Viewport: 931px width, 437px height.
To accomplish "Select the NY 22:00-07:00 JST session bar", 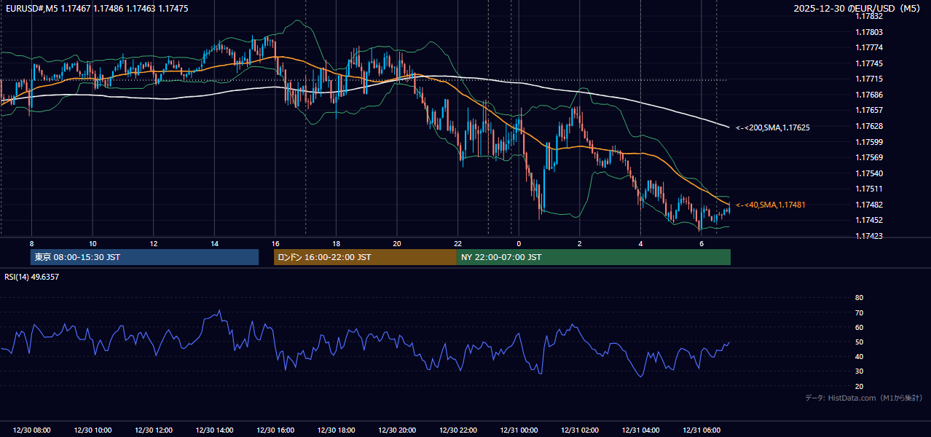I will pos(594,257).
